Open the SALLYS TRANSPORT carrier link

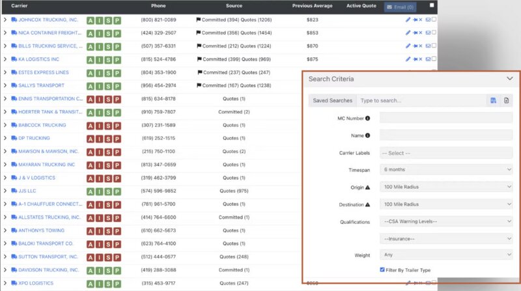[41, 85]
